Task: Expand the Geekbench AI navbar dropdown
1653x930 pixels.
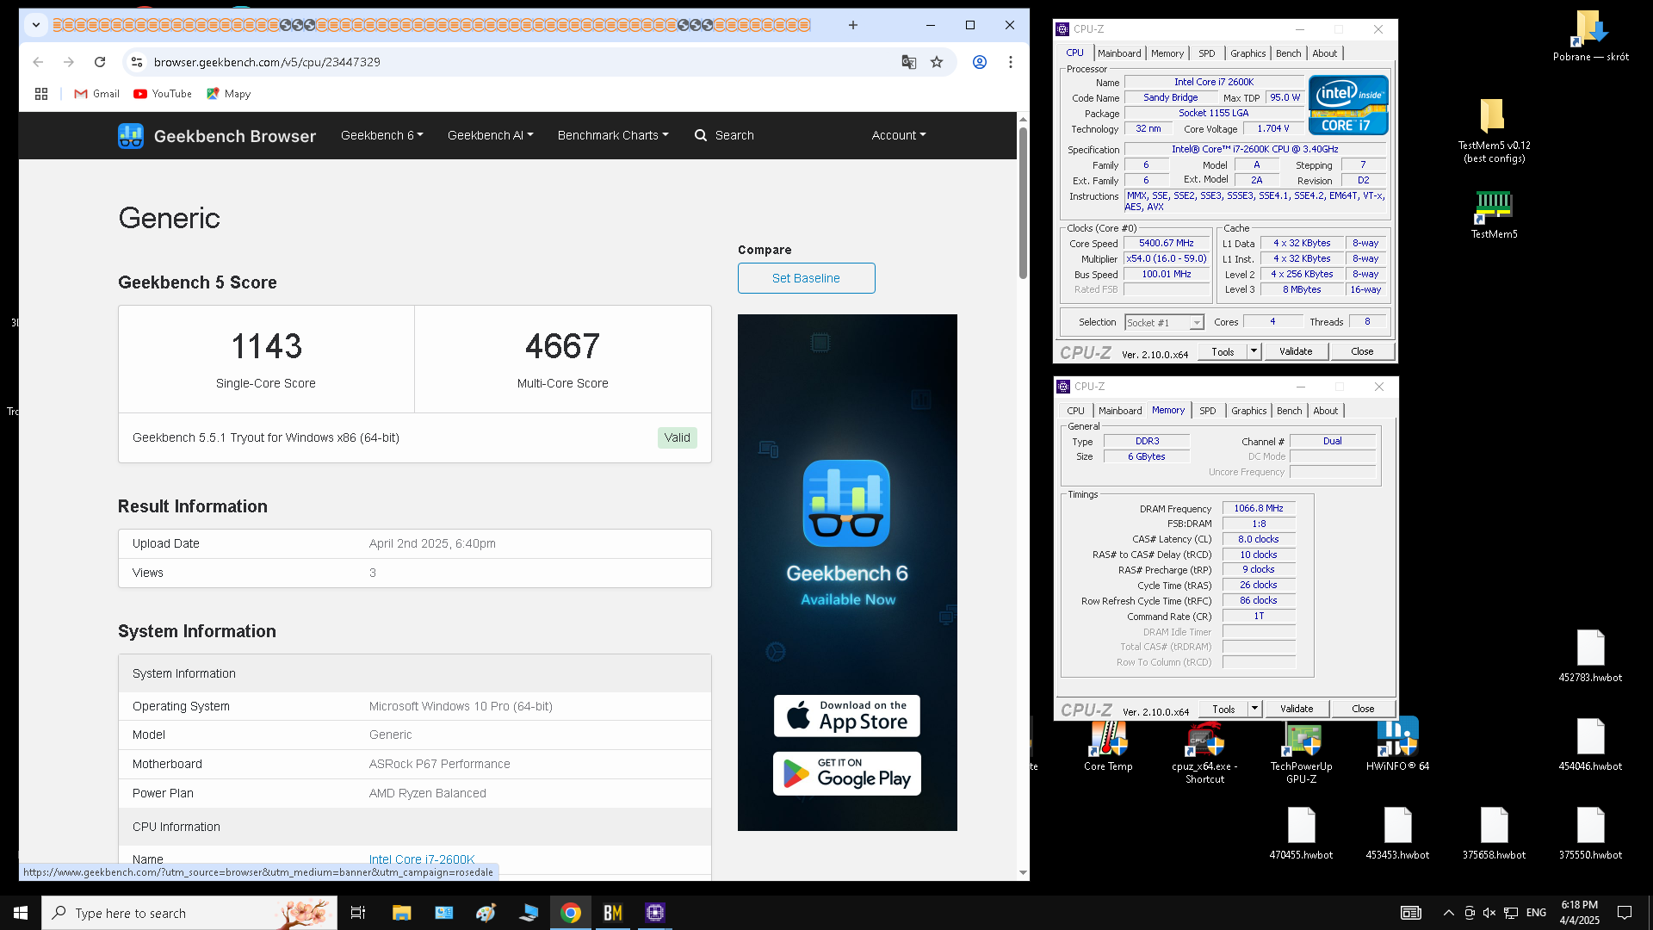Action: point(491,135)
